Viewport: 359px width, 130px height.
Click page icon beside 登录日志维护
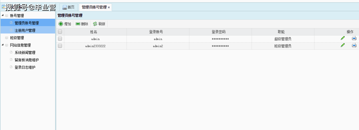click(x=11, y=67)
